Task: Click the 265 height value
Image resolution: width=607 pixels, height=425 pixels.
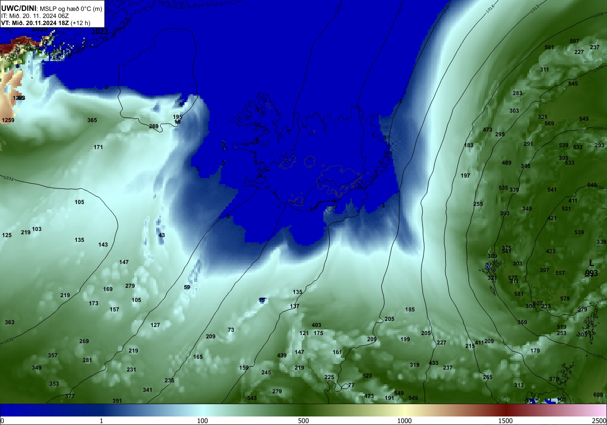Action: (487, 377)
